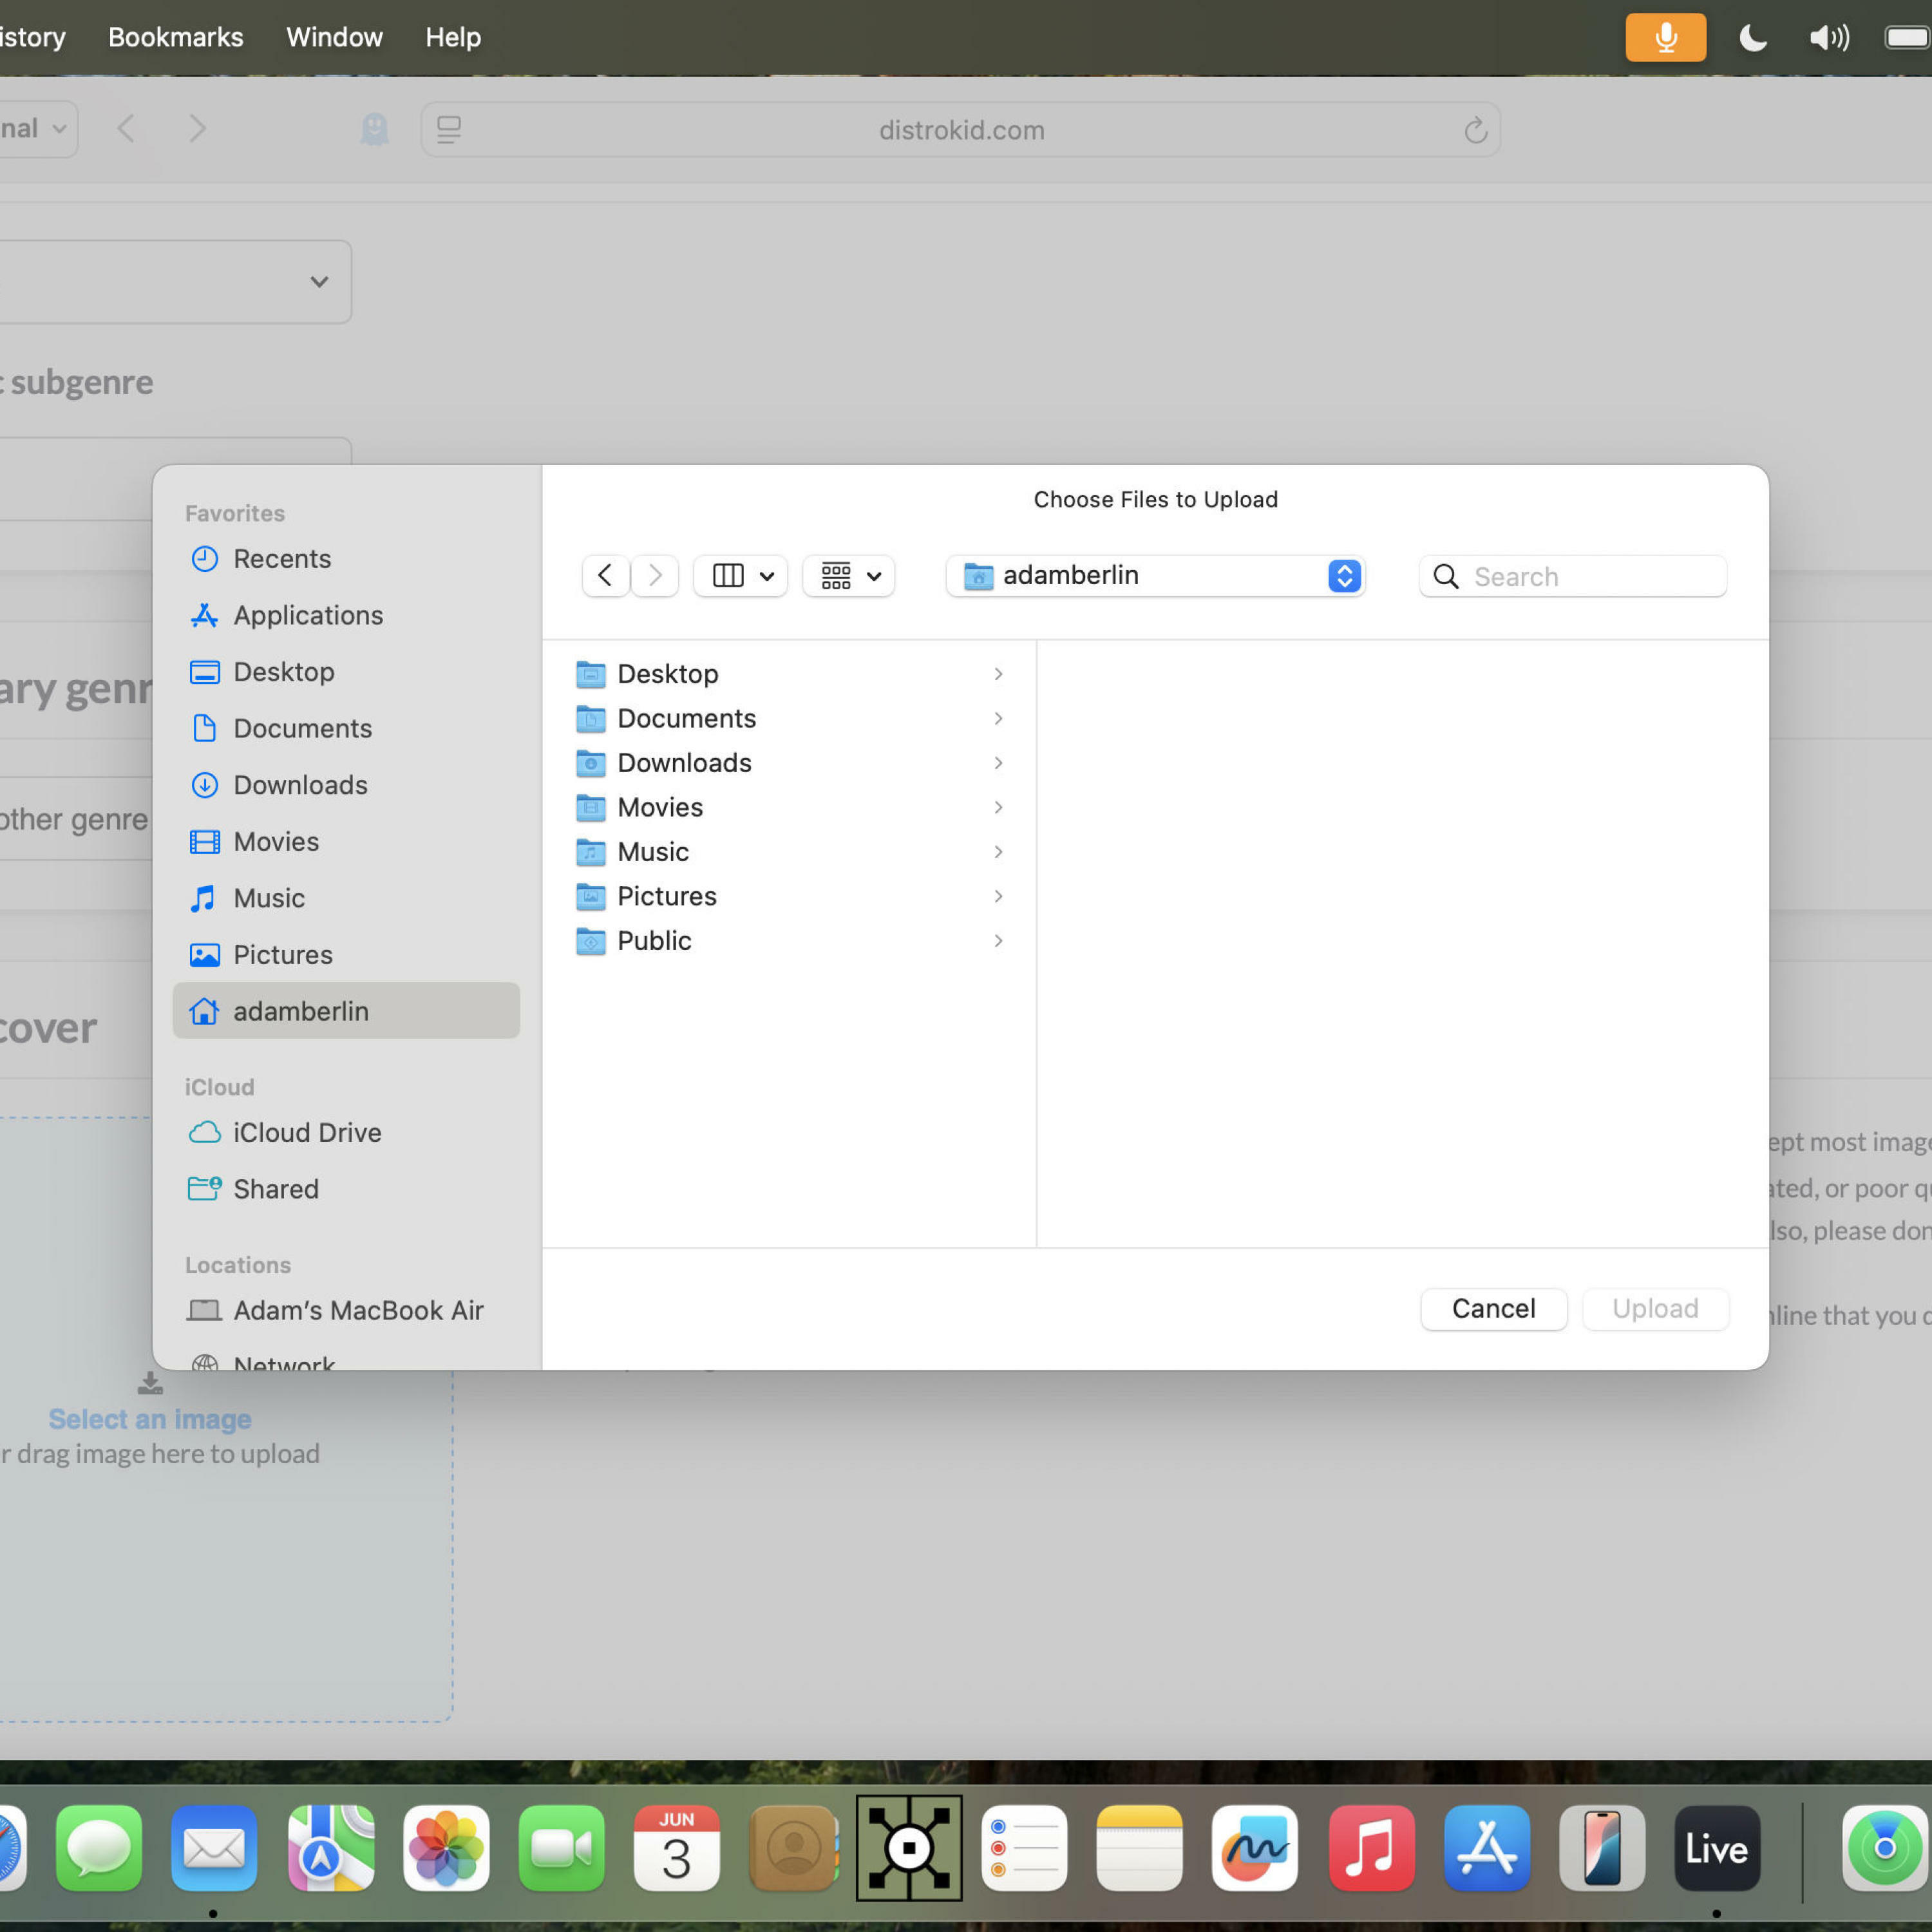Open the Window menu

tap(334, 37)
